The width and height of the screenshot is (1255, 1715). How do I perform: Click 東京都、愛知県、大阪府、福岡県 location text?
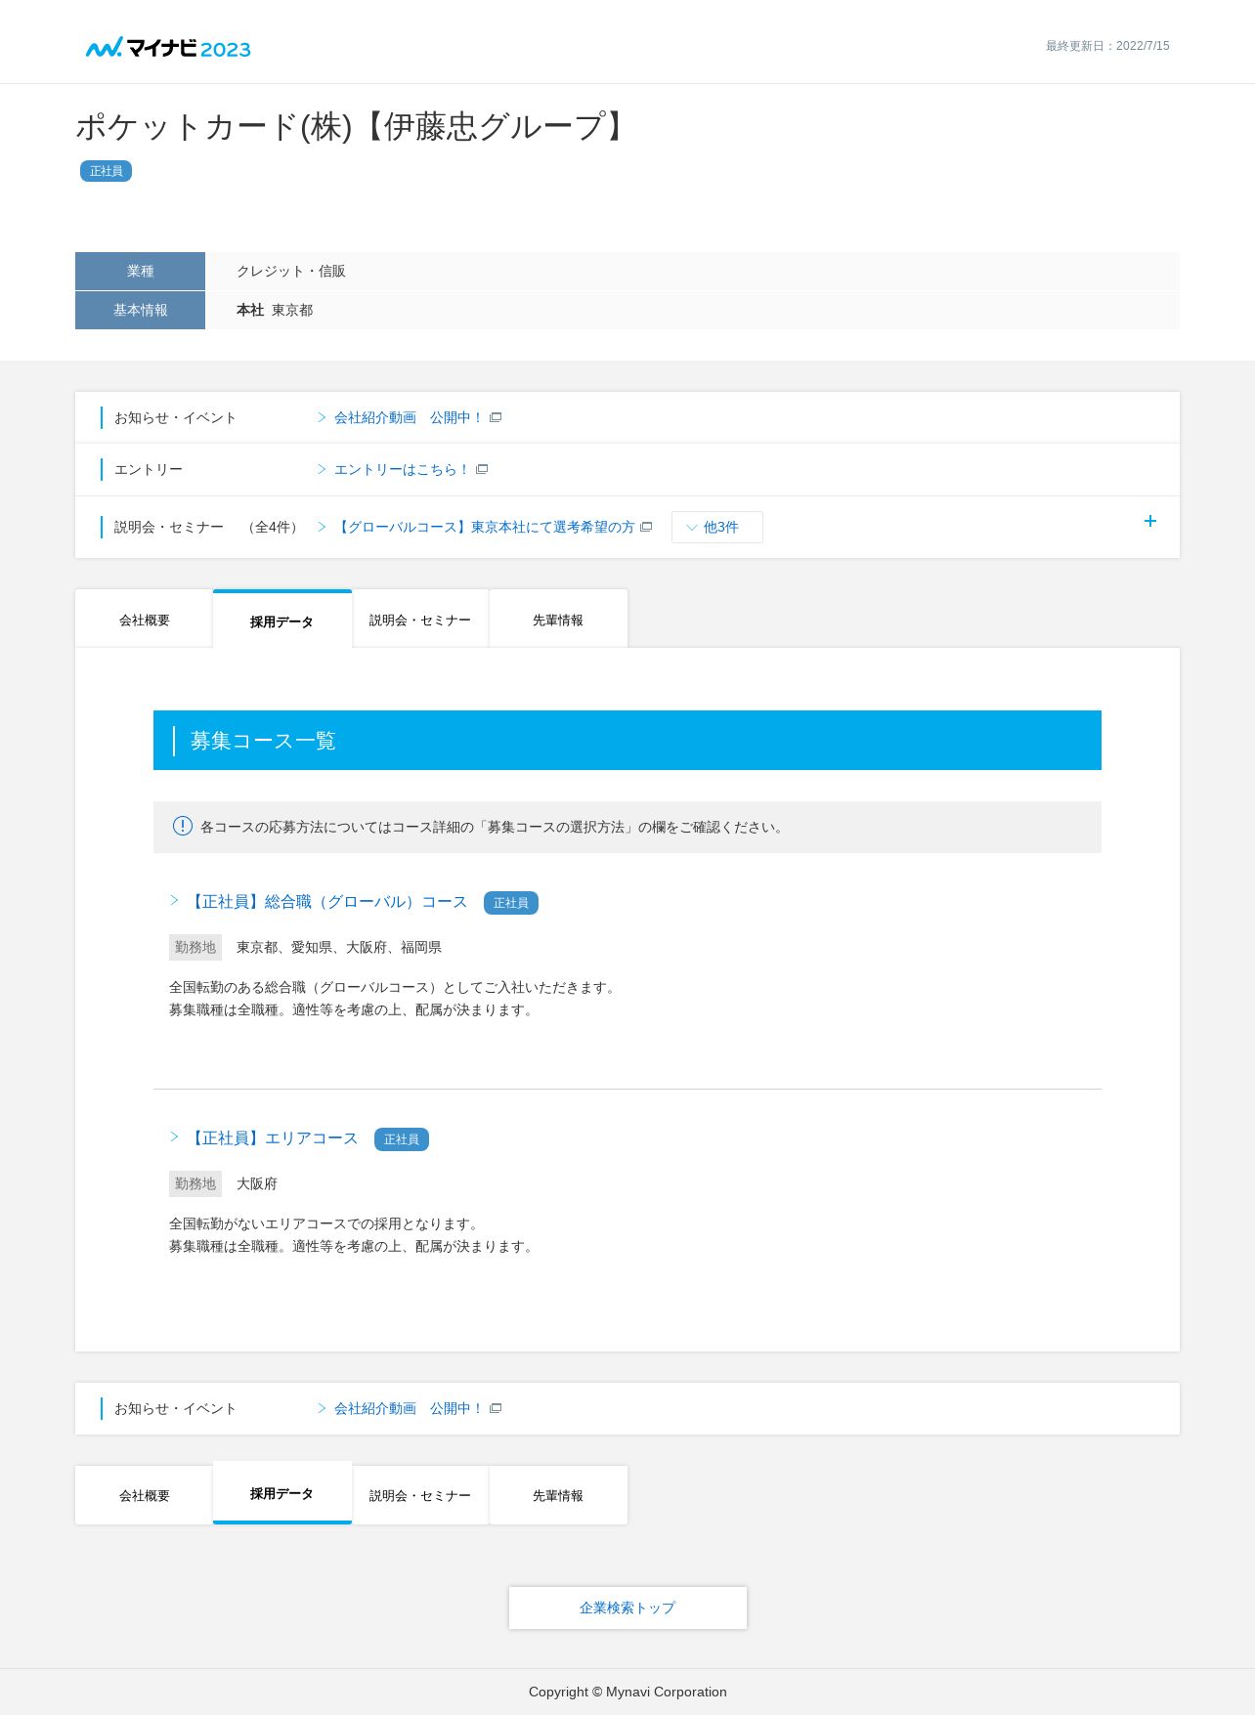339,947
